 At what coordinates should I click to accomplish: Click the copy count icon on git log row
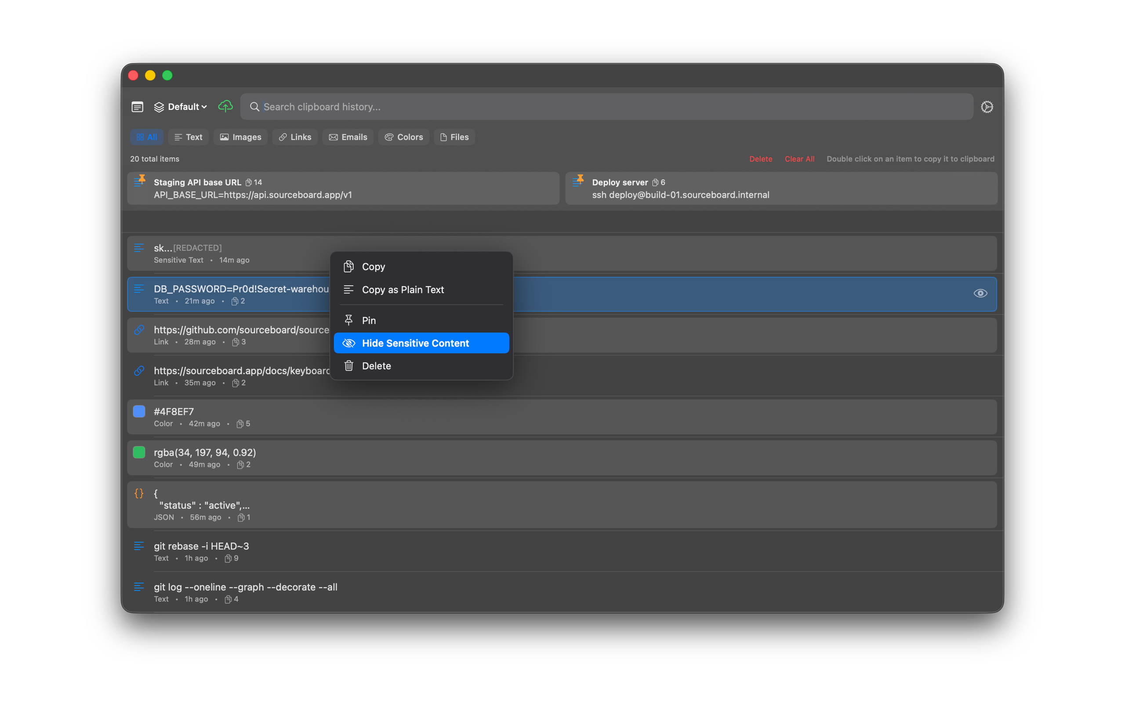point(228,599)
